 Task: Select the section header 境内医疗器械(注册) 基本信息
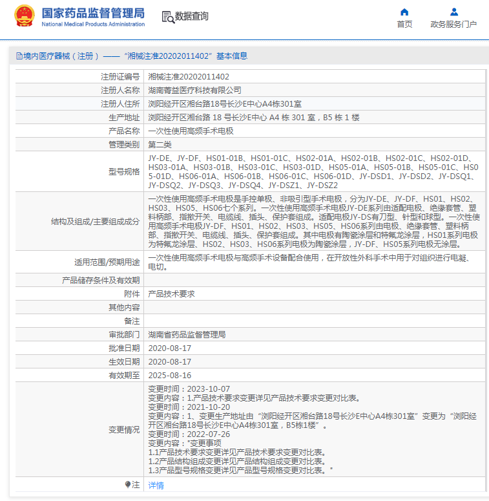tap(132, 56)
